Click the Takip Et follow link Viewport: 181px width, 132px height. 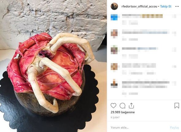166,6
